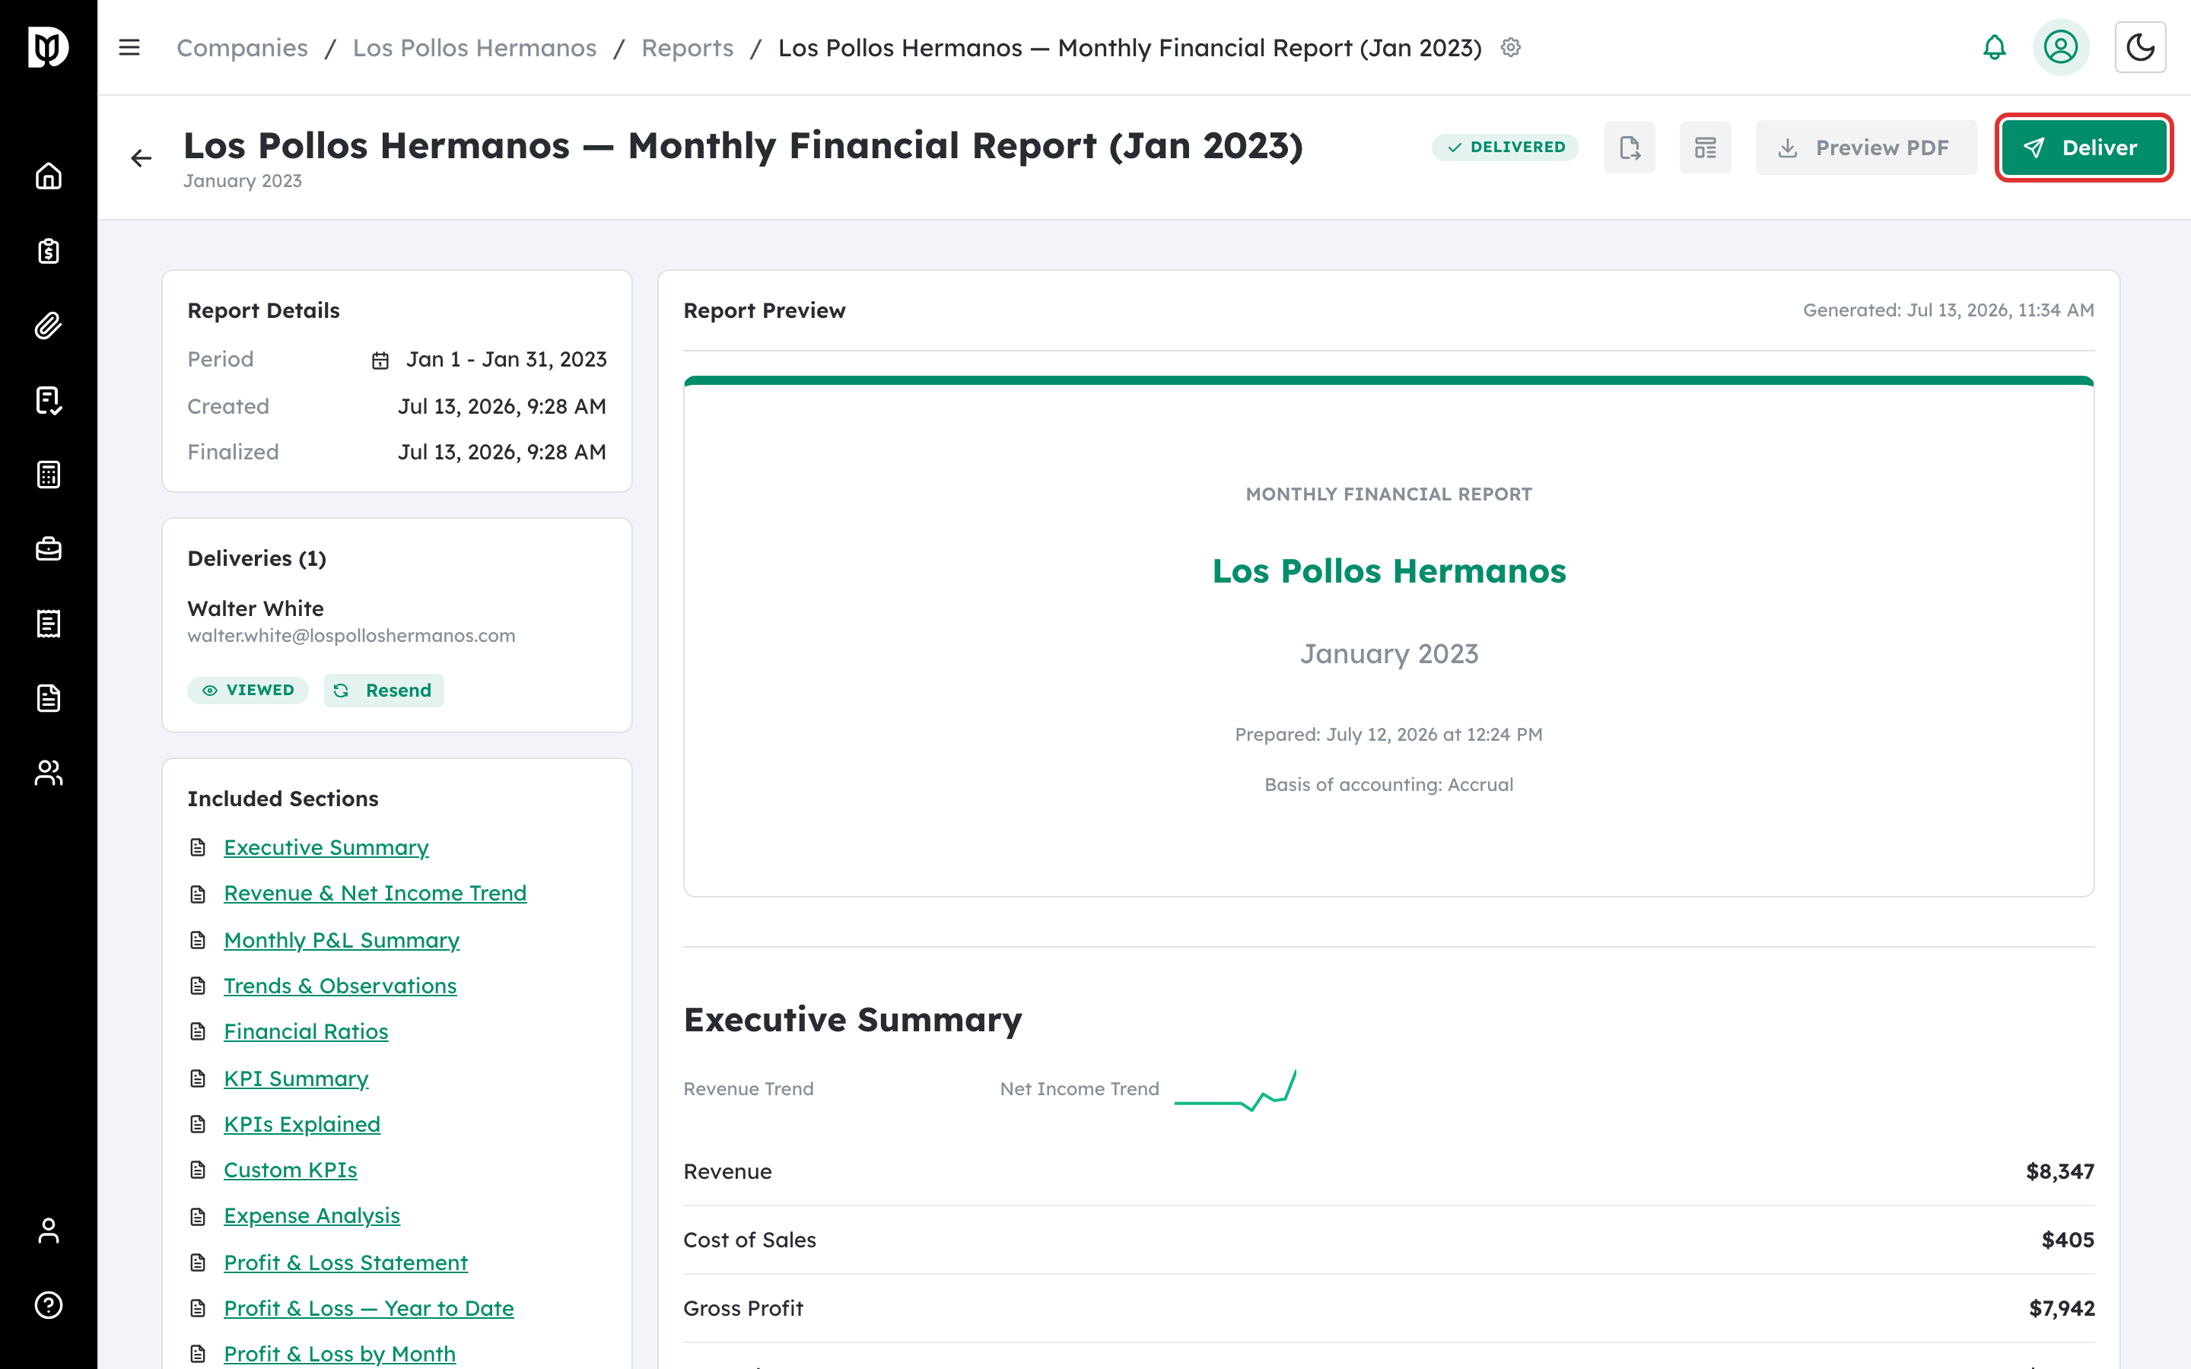The height and width of the screenshot is (1369, 2191).
Task: Click the Gross Profit value $7,942
Action: [x=2062, y=1308]
